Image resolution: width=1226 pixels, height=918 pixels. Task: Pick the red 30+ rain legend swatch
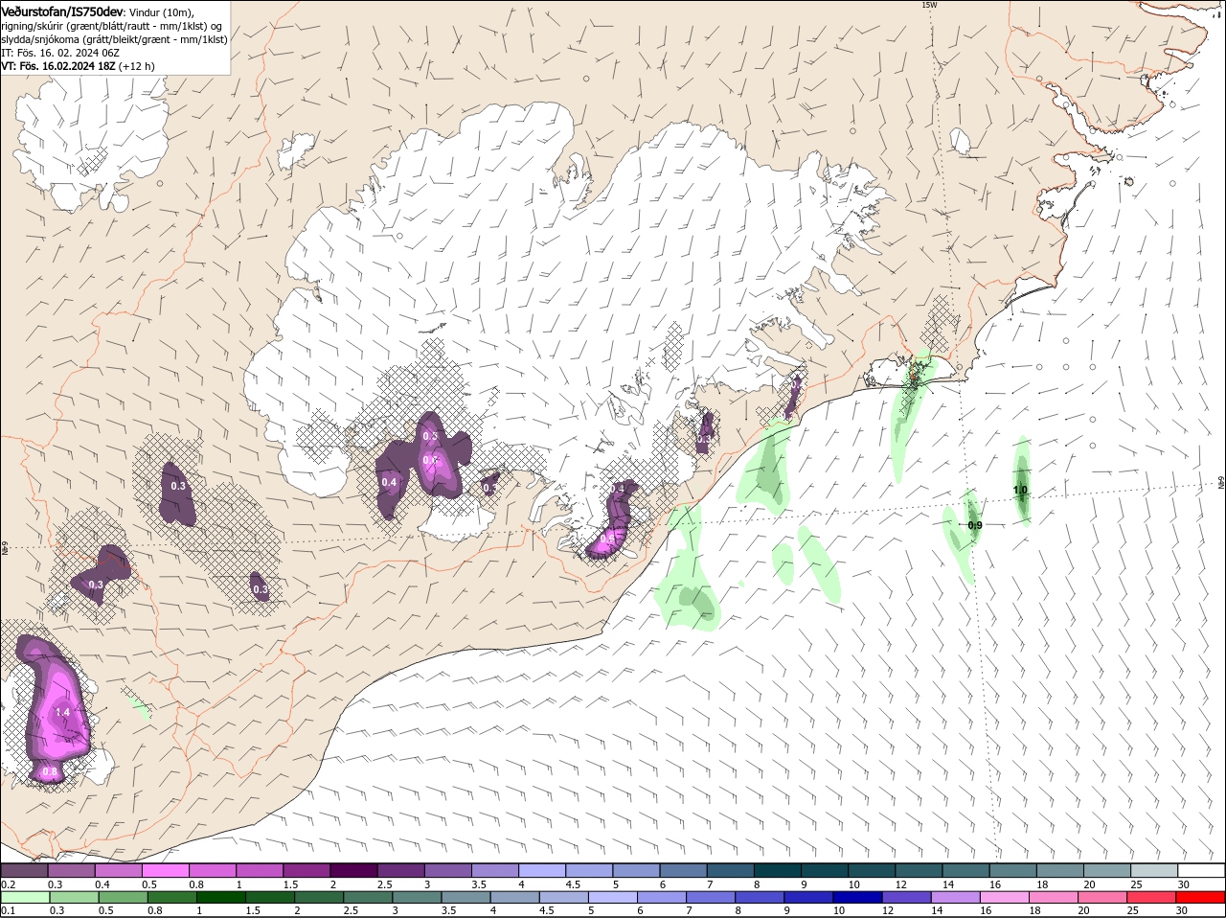tap(1201, 897)
